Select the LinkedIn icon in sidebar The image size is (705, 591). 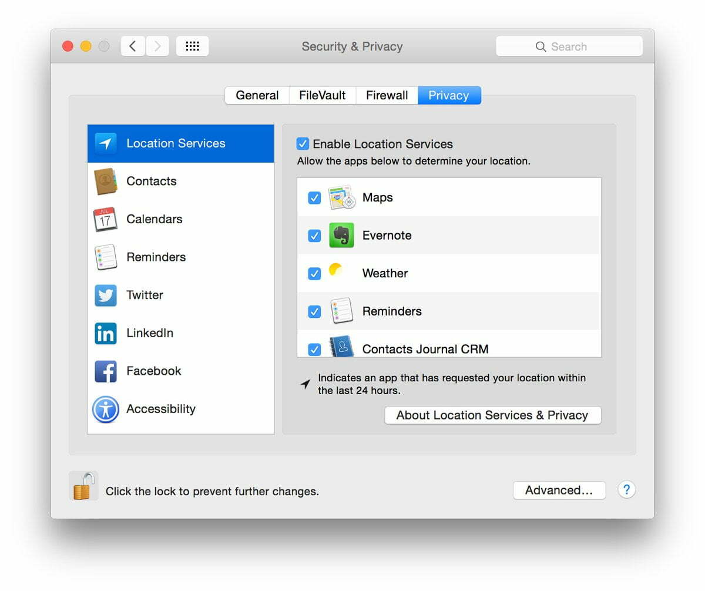[x=105, y=333]
